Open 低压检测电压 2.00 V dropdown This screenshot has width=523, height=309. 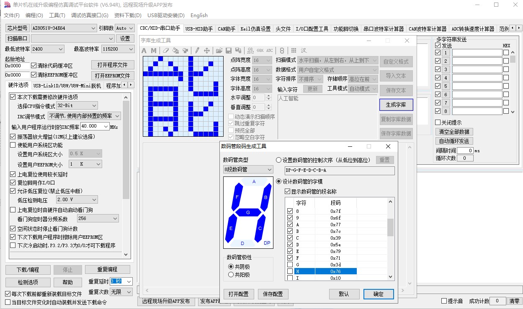[x=77, y=200]
